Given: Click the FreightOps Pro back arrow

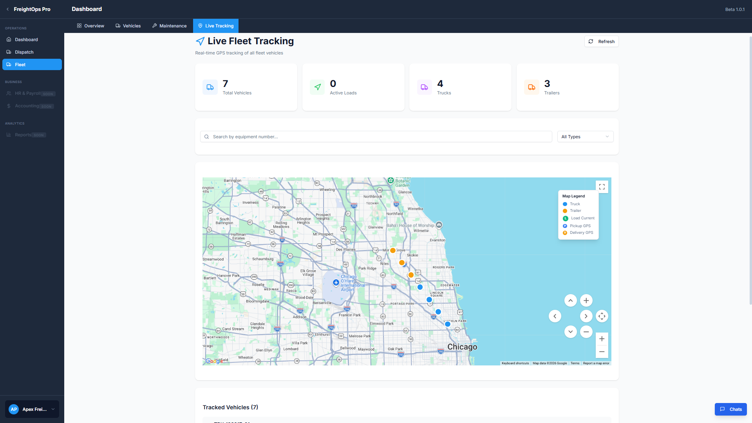Looking at the screenshot, I should tap(7, 9).
